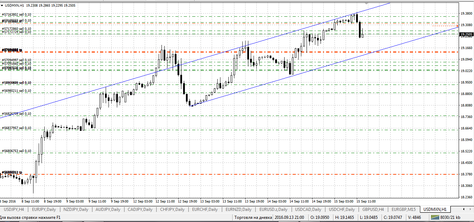Switch to EURUSD.z,Daily tab
Viewport: 474px width, 222px height.
pos(273,209)
